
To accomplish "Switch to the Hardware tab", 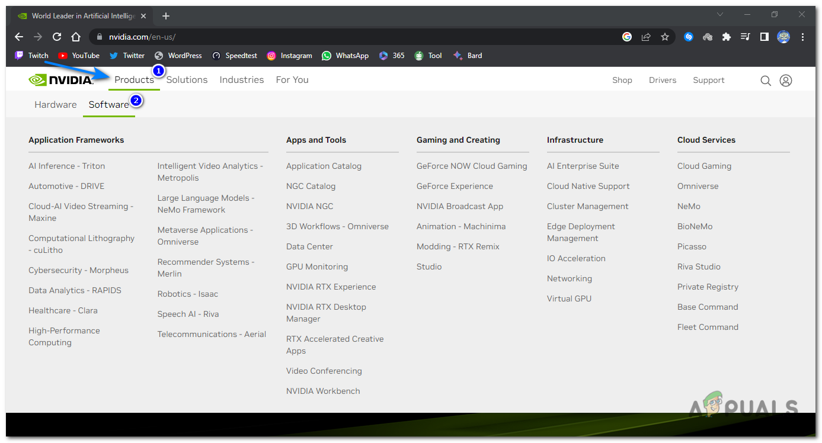I will (55, 104).
